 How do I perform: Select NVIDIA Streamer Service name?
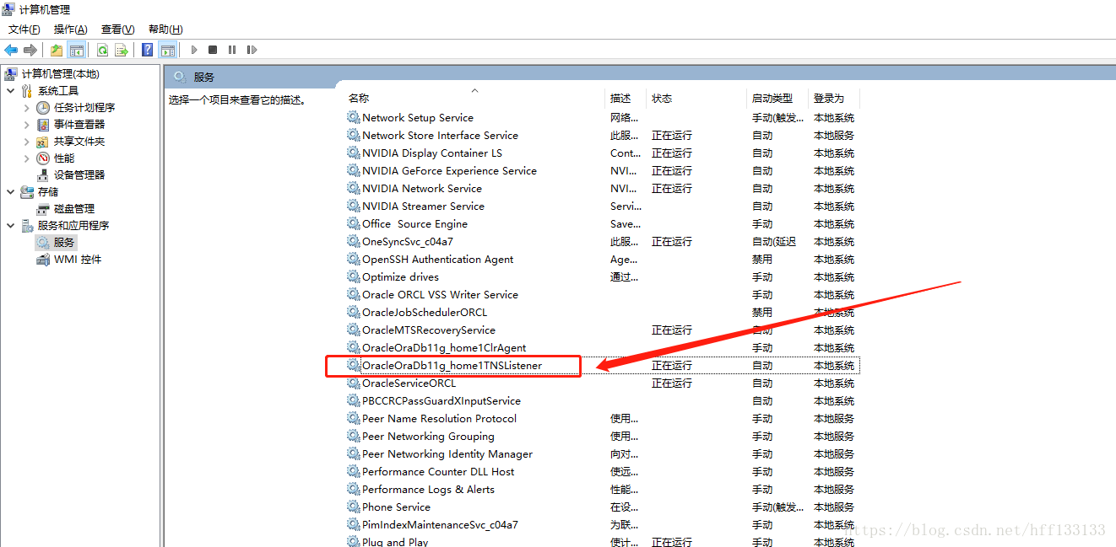[423, 206]
